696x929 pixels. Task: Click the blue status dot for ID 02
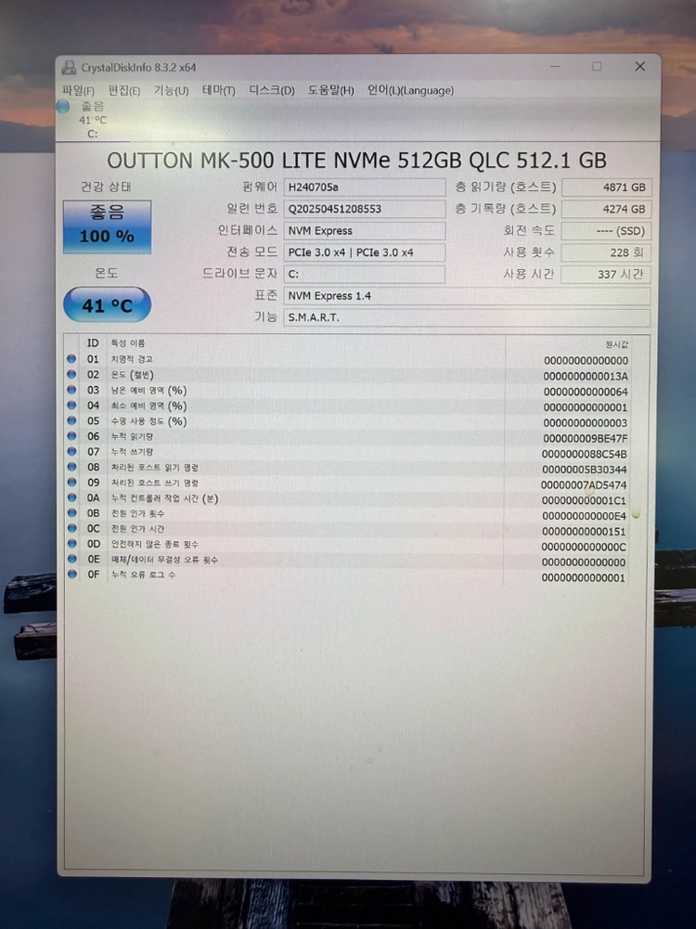[71, 374]
